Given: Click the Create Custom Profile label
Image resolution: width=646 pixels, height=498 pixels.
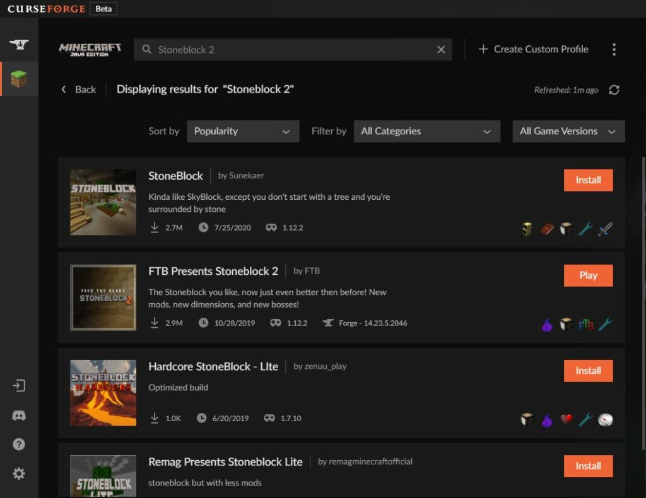Looking at the screenshot, I should pos(541,49).
